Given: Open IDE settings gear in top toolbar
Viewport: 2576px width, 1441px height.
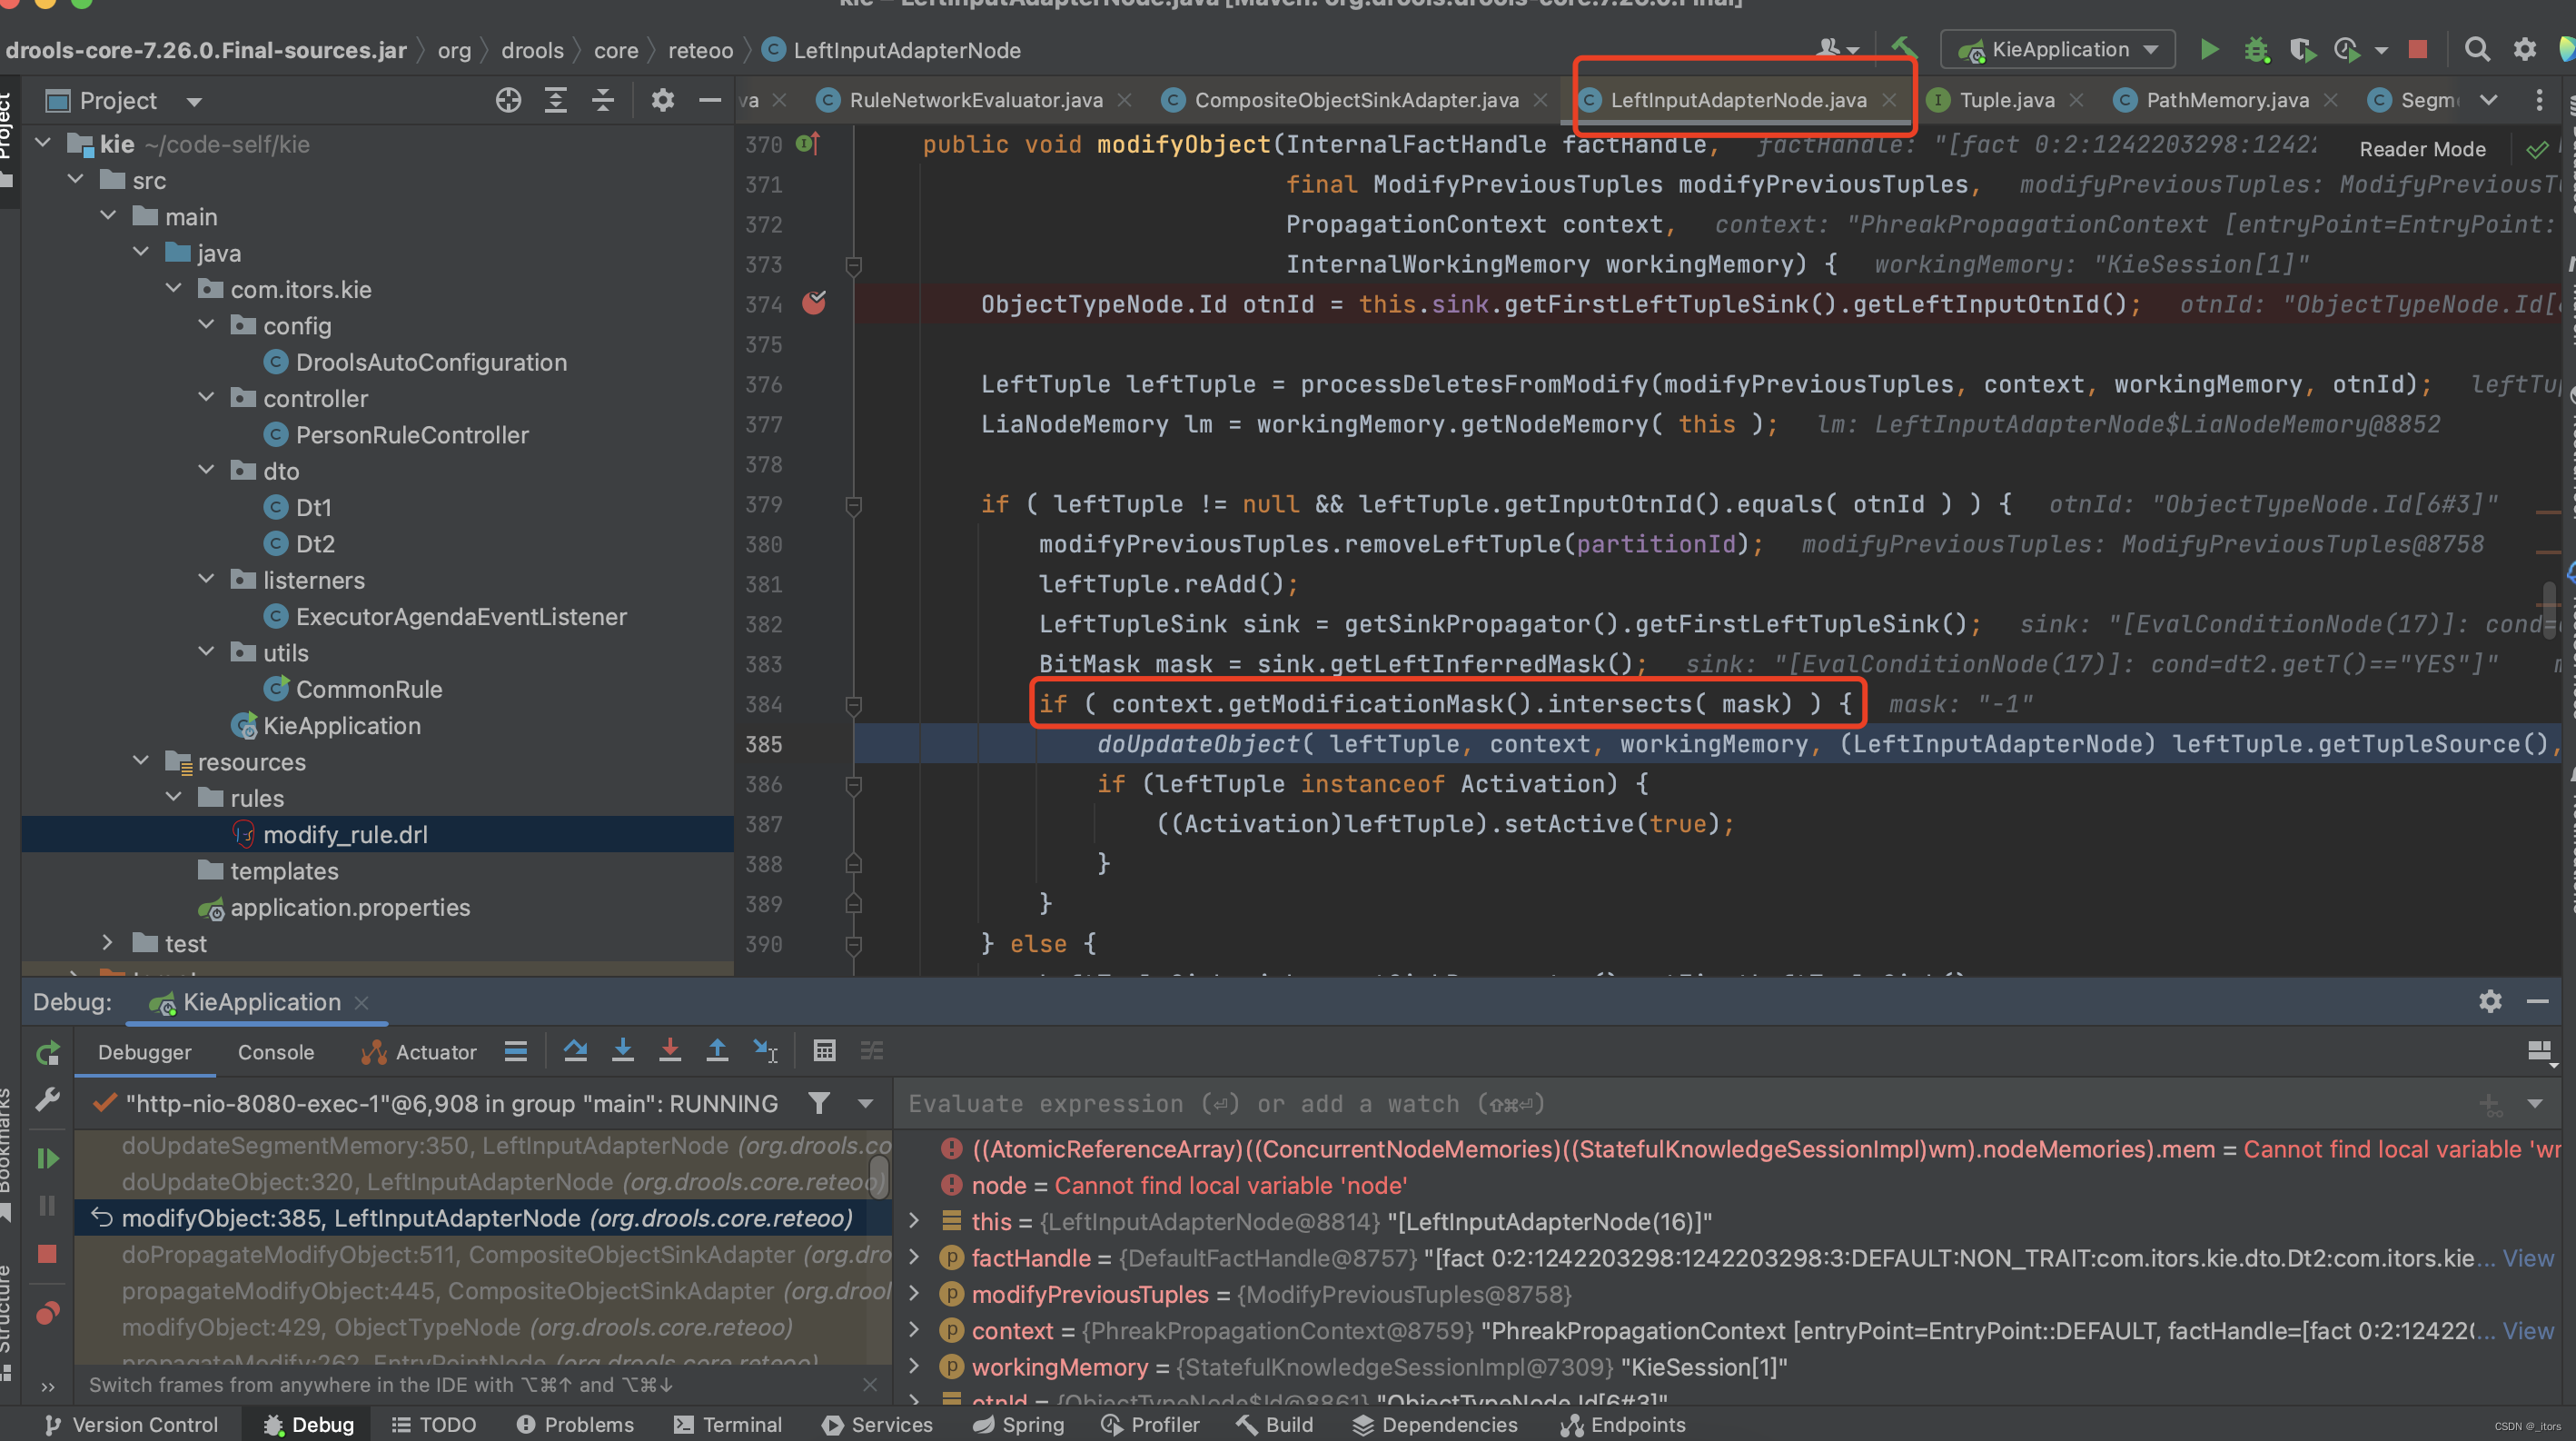Looking at the screenshot, I should pyautogui.click(x=2525, y=49).
